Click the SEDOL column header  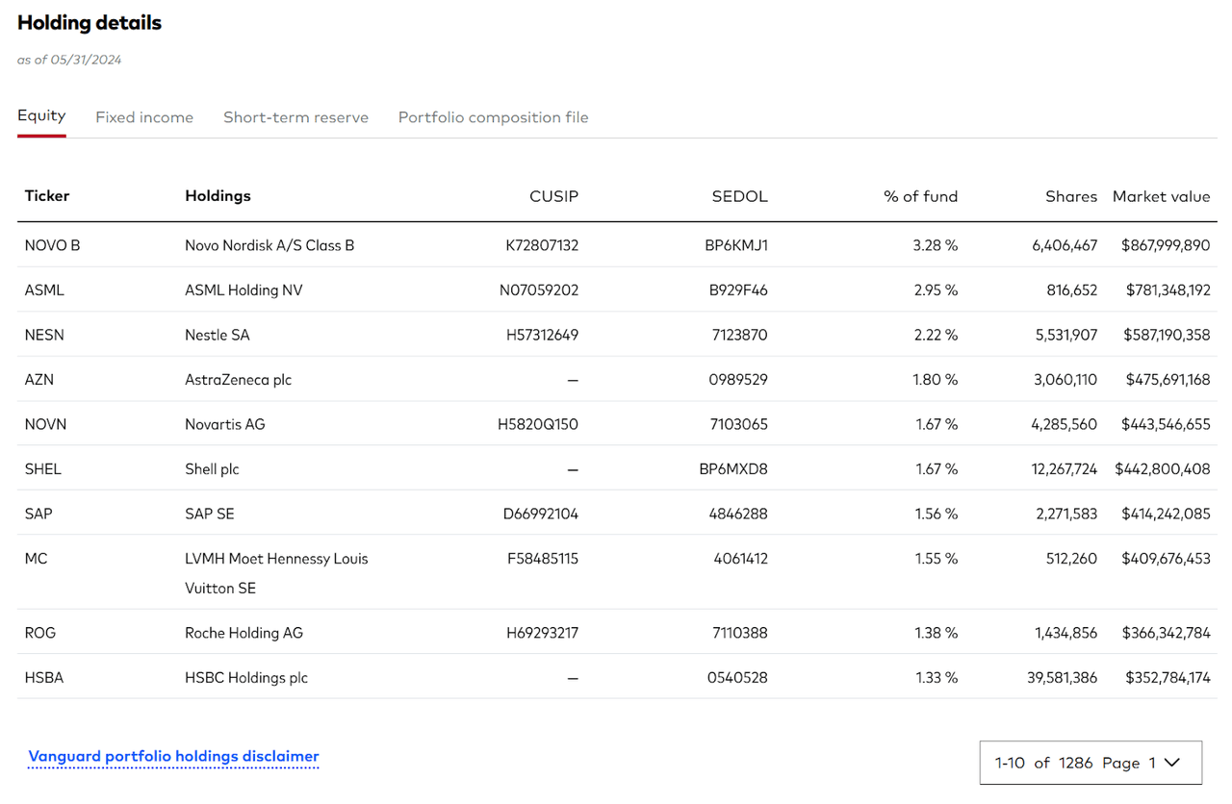click(x=740, y=196)
